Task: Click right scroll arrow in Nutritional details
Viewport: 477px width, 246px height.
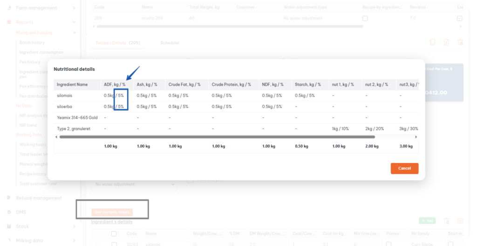Action: pos(416,137)
